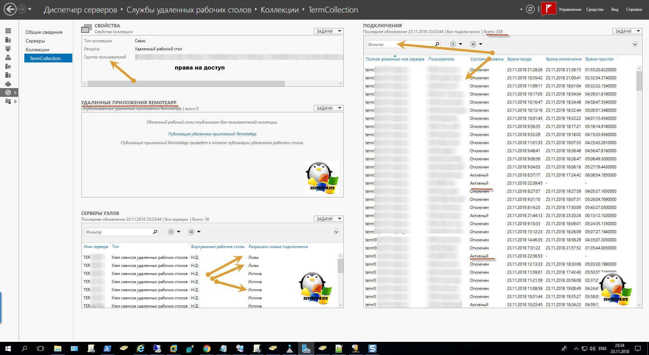Click the red notifications flag icon

[548, 9]
